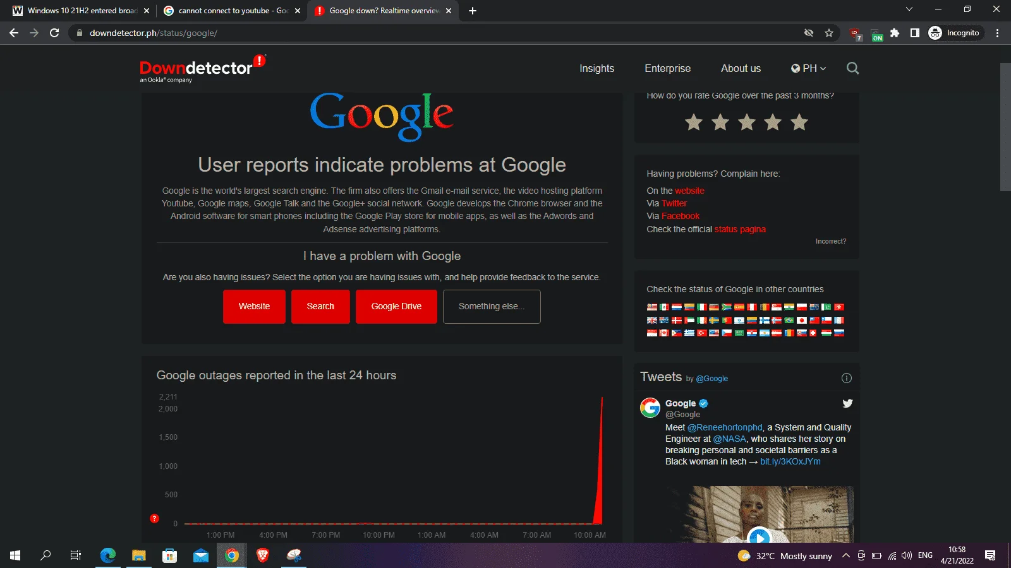Select the Turkey flag
The height and width of the screenshot is (568, 1011).
(x=701, y=333)
